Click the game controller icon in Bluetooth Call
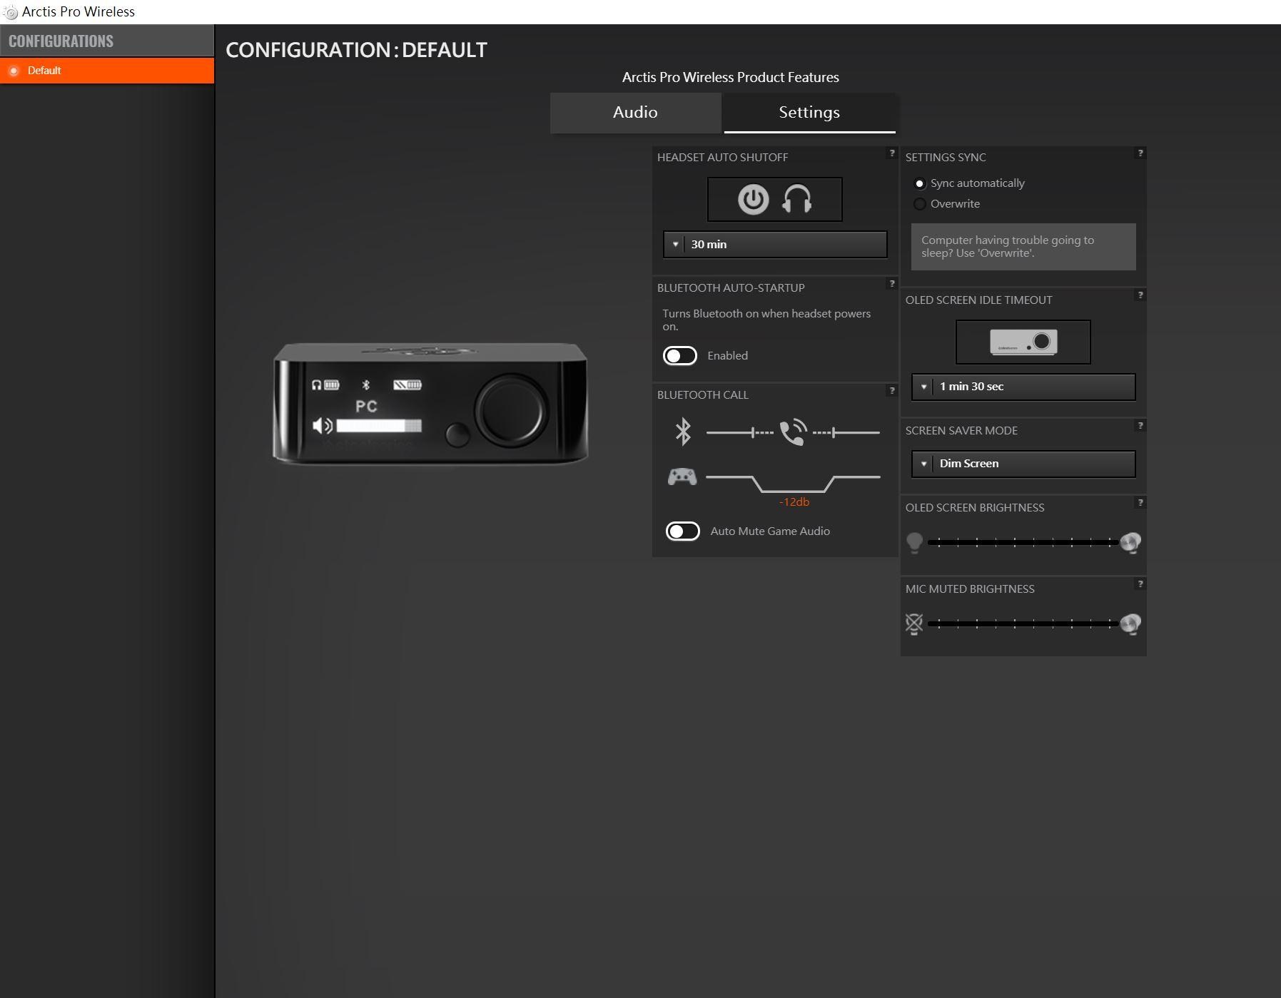 682,476
